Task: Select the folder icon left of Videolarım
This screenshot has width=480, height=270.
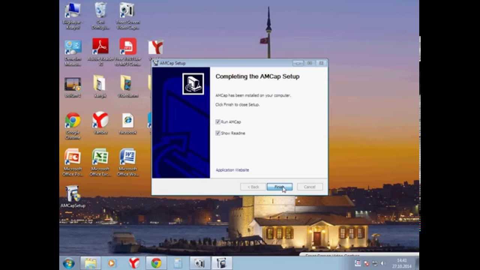Action: point(100,87)
